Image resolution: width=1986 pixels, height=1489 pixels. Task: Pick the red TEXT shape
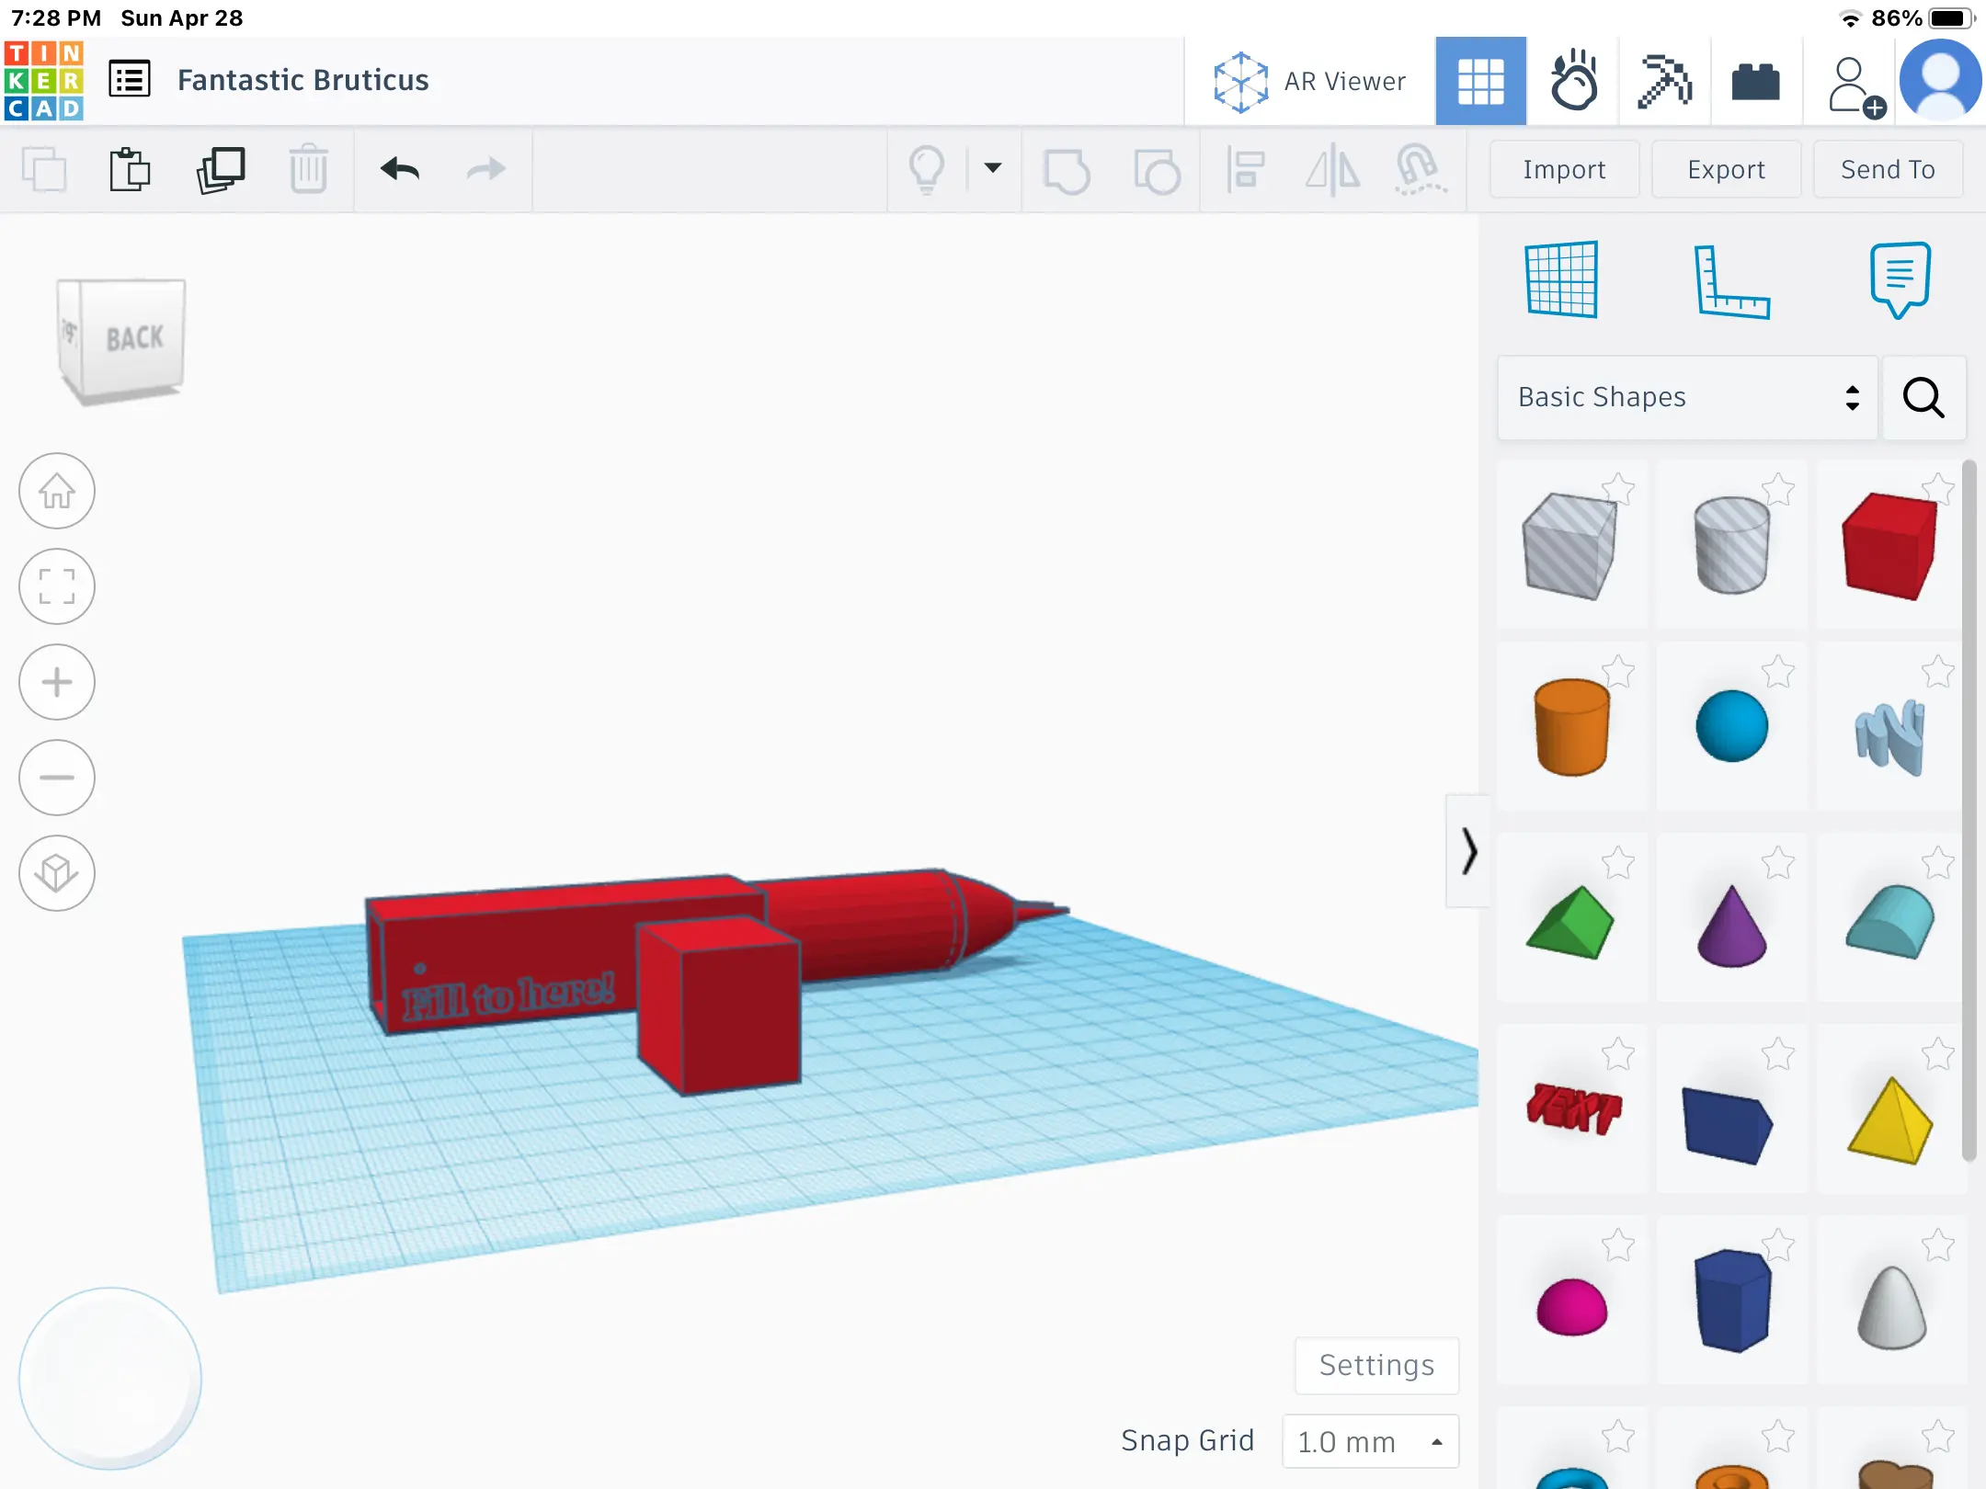[1573, 1108]
